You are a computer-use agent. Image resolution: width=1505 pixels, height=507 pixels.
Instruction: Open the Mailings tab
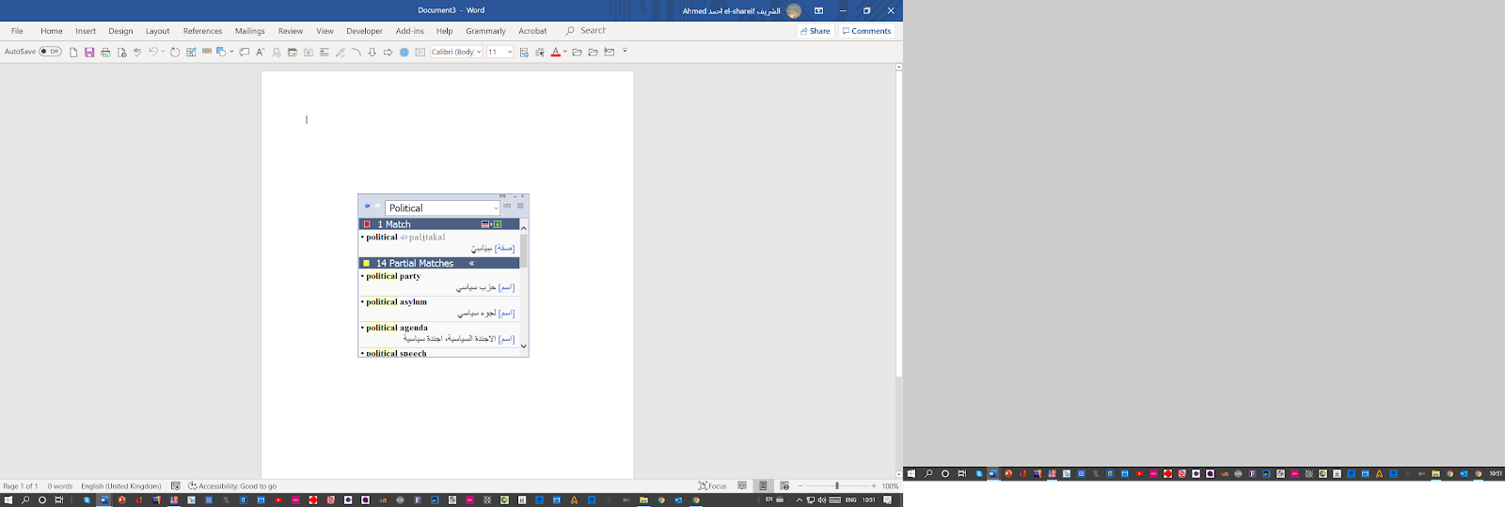coord(250,31)
